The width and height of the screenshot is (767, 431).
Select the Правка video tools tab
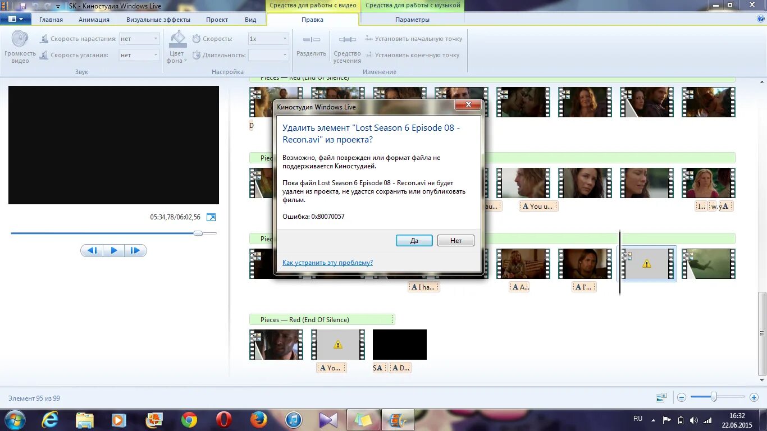point(312,20)
